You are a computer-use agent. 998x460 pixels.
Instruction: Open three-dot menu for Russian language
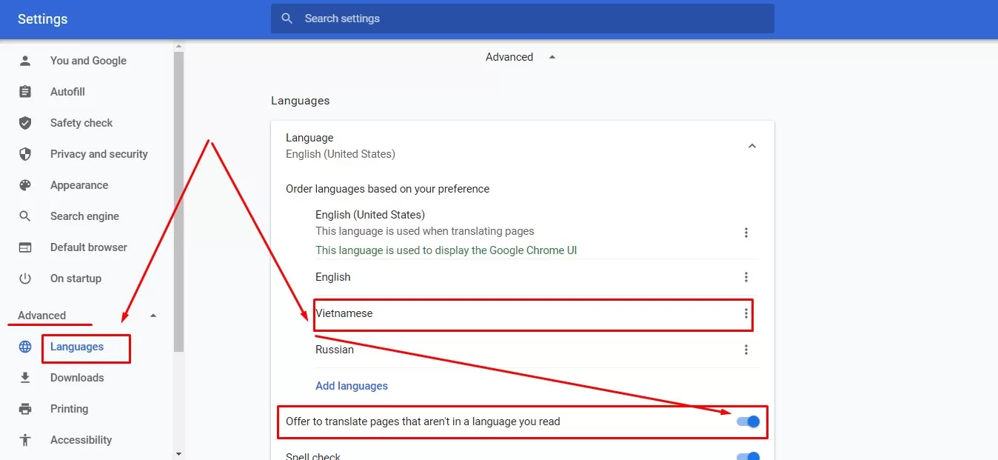[746, 350]
